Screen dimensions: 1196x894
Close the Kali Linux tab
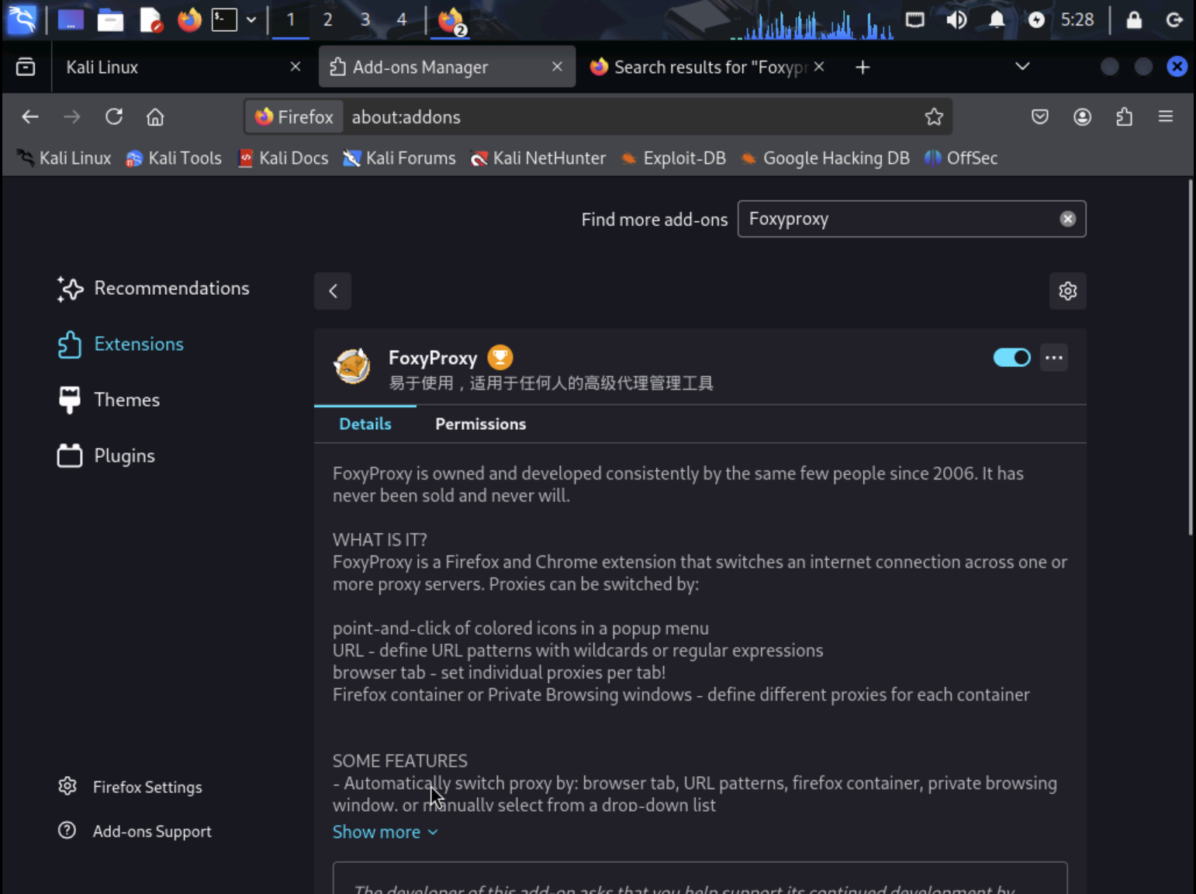click(x=296, y=67)
